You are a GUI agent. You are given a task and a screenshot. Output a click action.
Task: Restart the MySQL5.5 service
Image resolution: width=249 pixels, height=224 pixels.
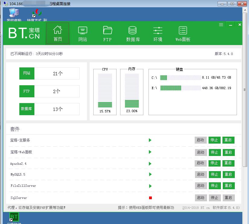(x=228, y=174)
